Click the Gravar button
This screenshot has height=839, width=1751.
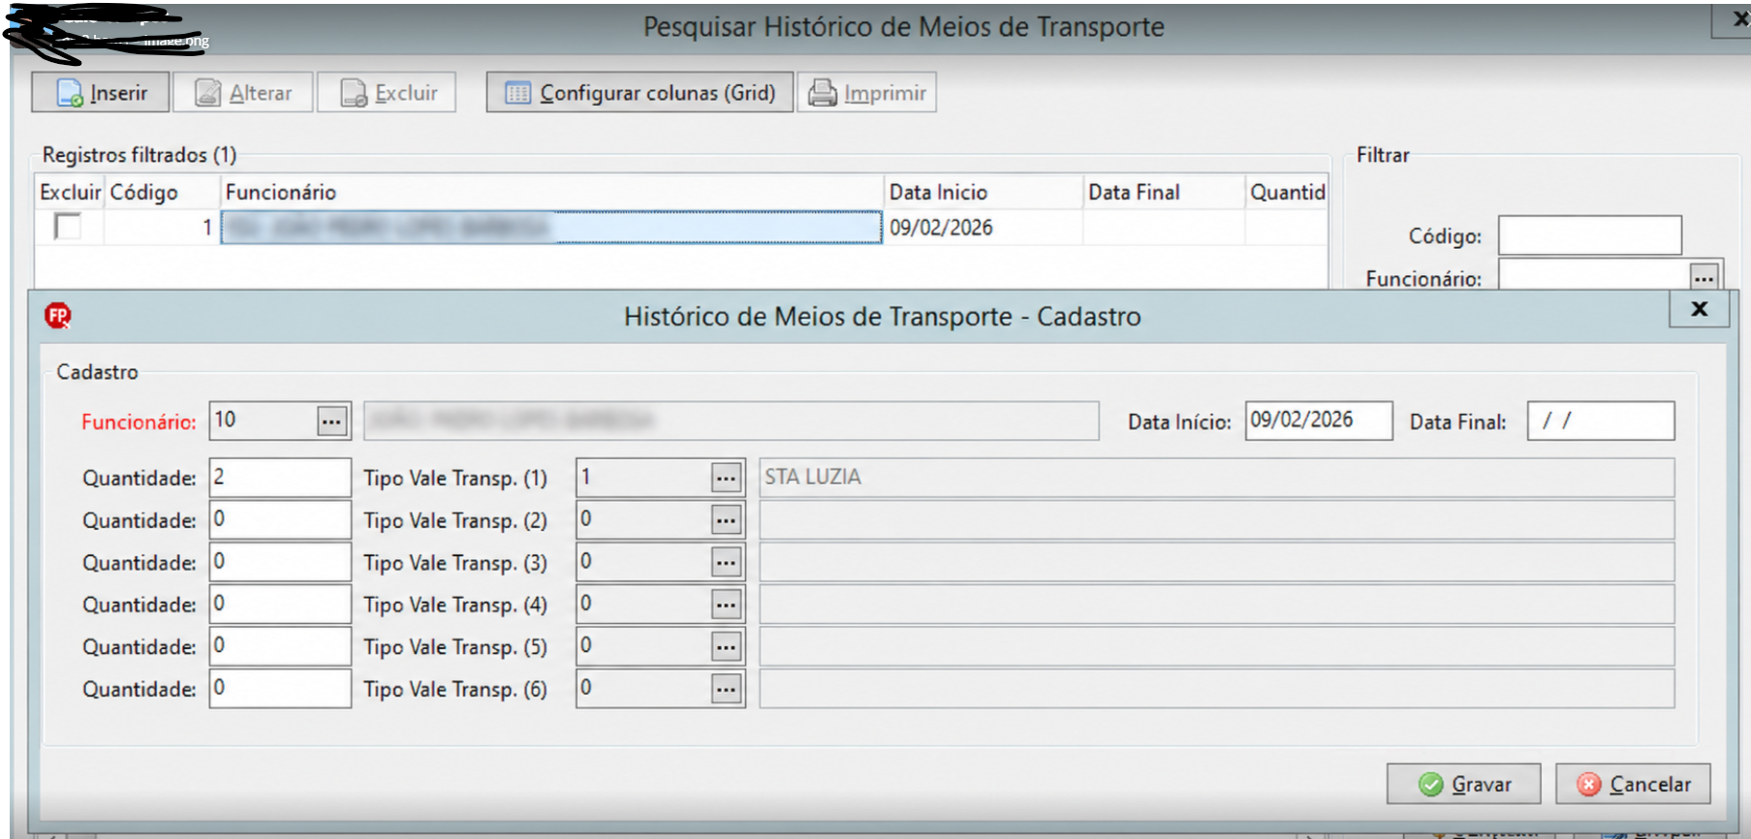click(1463, 784)
